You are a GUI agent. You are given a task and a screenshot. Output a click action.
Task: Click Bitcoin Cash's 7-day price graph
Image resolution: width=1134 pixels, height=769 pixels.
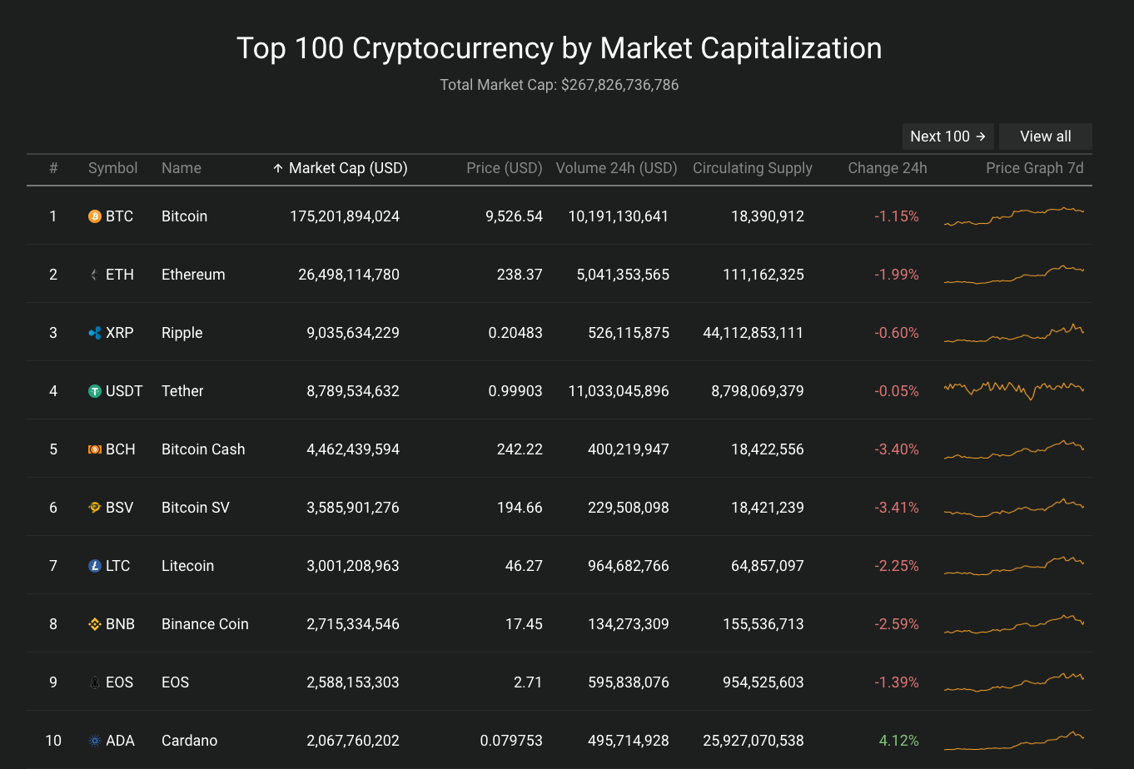point(1014,449)
